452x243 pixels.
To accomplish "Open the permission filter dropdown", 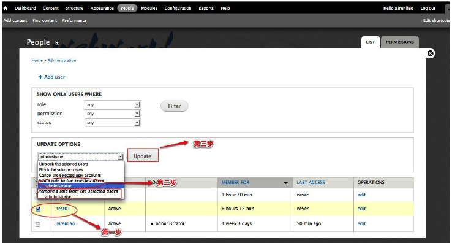I will (x=113, y=114).
